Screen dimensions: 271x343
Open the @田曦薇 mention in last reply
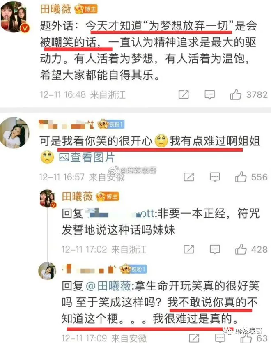click(108, 286)
